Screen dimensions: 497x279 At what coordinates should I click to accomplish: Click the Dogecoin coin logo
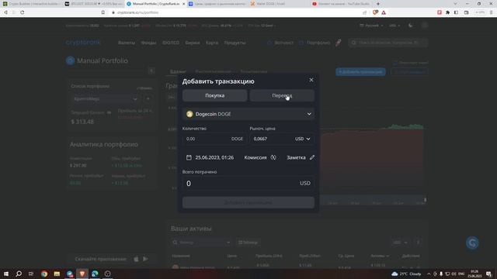point(189,114)
